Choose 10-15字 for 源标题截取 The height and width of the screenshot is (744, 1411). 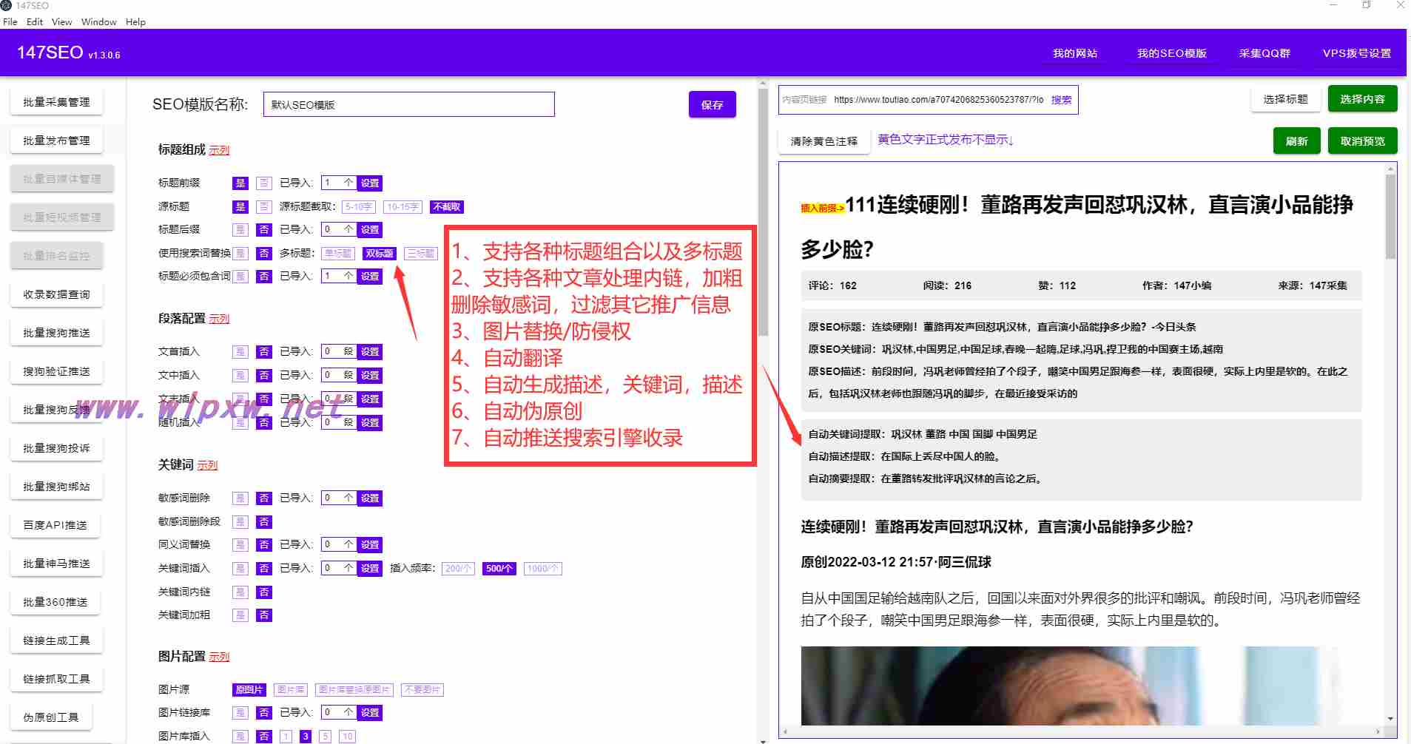pyautogui.click(x=403, y=207)
